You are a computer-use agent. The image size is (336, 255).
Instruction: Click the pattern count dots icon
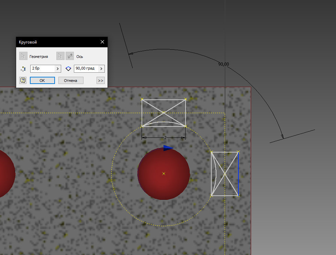tap(23, 69)
